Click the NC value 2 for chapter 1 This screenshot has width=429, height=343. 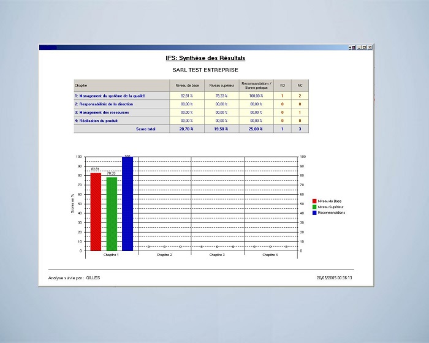[300, 96]
